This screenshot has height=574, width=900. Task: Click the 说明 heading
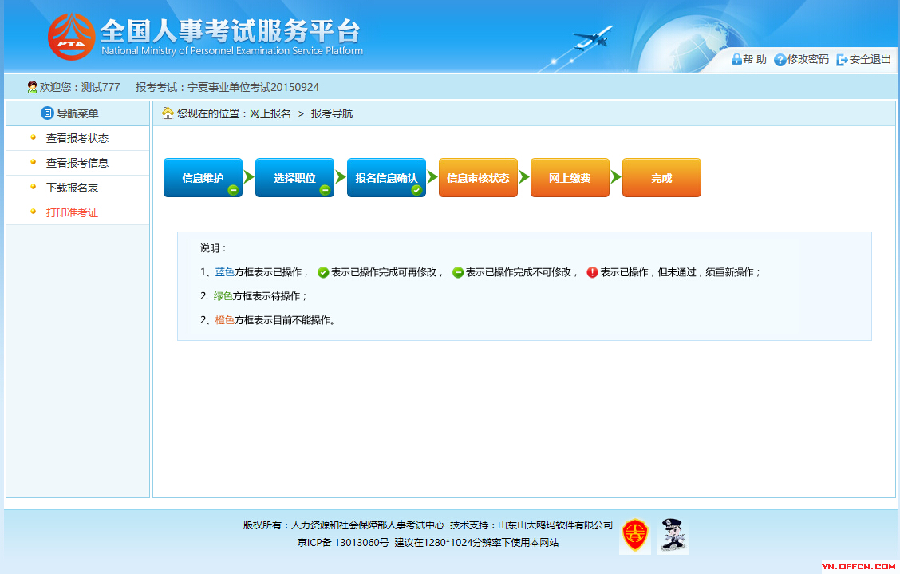pos(213,248)
